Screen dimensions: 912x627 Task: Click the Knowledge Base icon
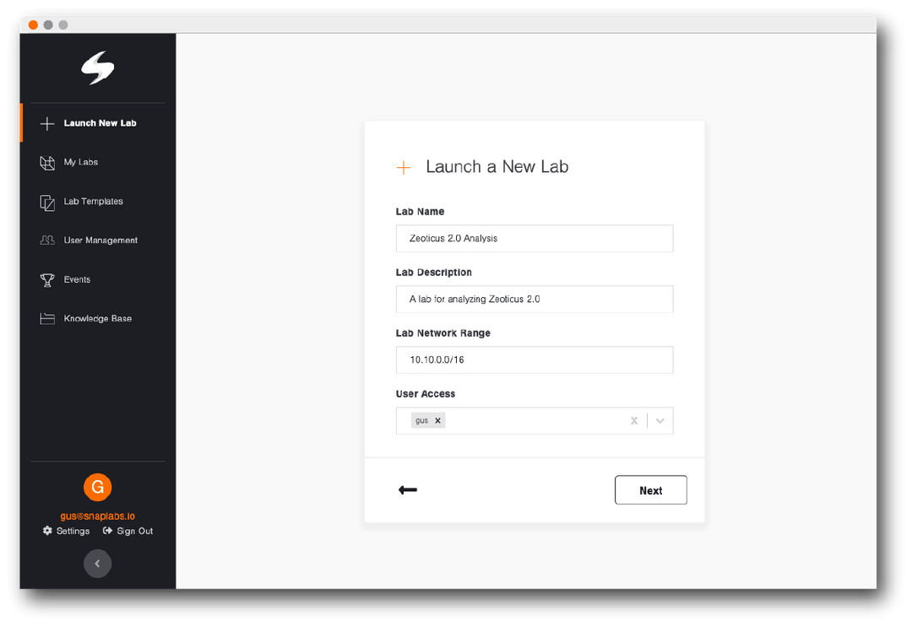pyautogui.click(x=47, y=318)
